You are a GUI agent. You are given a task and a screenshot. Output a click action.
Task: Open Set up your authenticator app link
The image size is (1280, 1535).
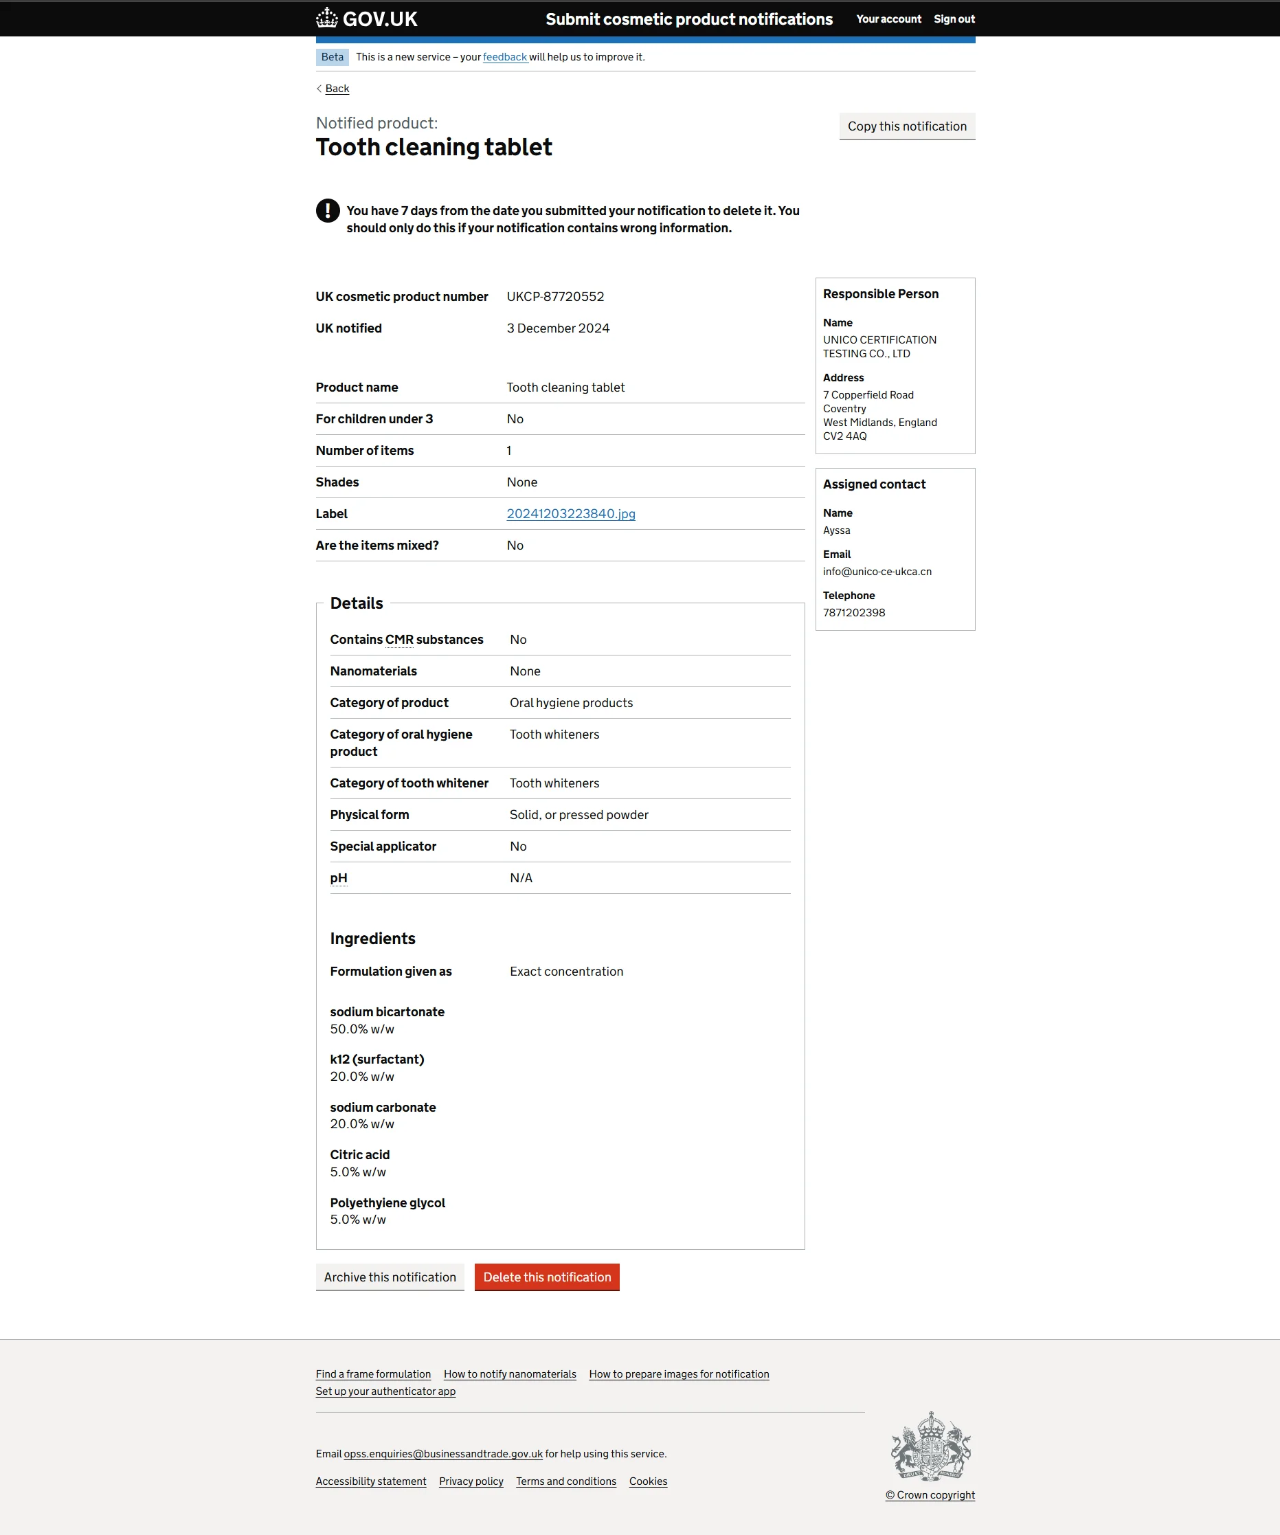[x=385, y=1391]
